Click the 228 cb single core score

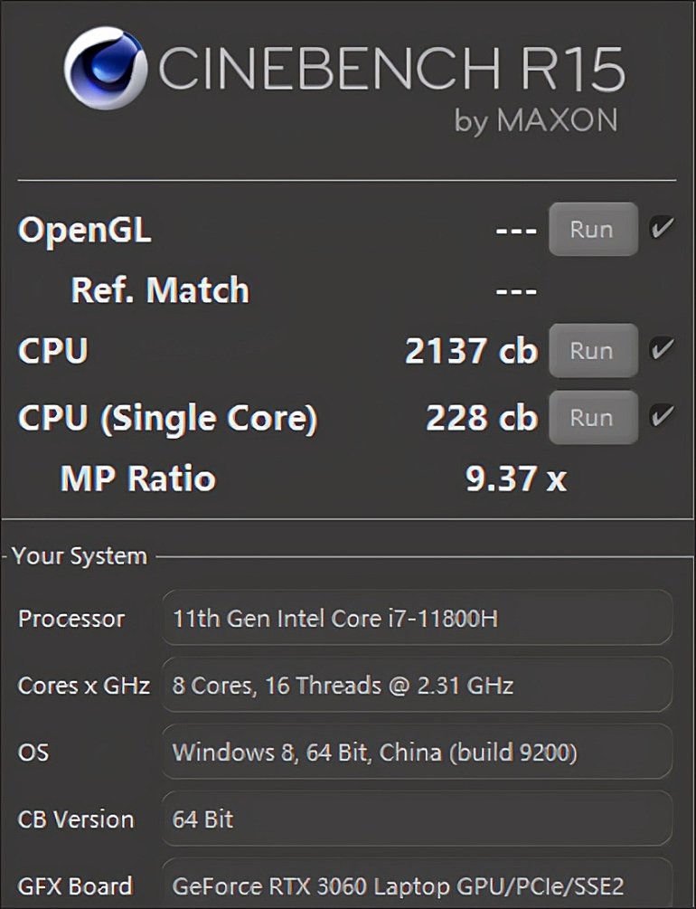[482, 417]
